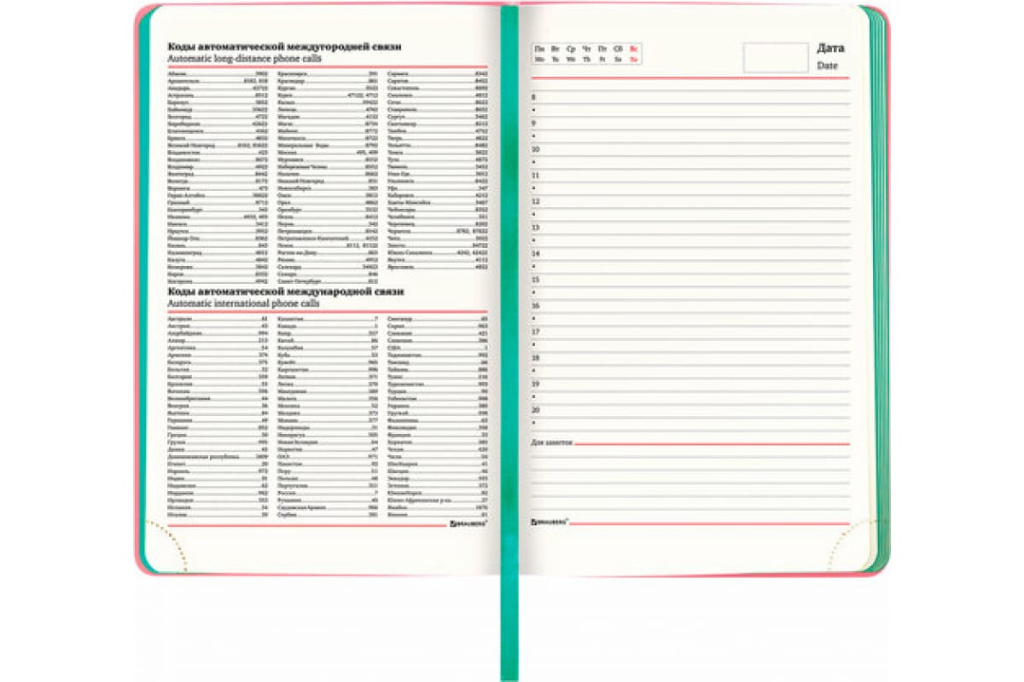Click the hour '11' schedule line
Viewport: 1024px width, 682px height.
690,176
